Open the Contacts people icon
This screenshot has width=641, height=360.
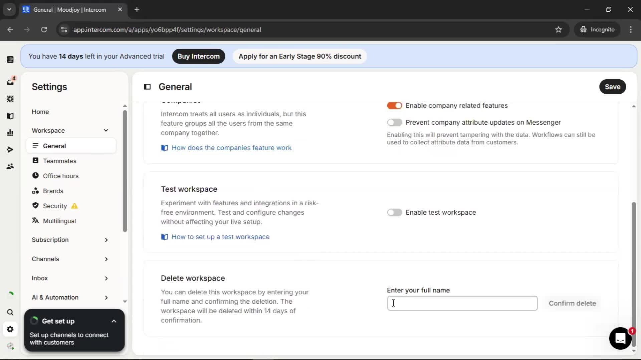[x=10, y=166]
